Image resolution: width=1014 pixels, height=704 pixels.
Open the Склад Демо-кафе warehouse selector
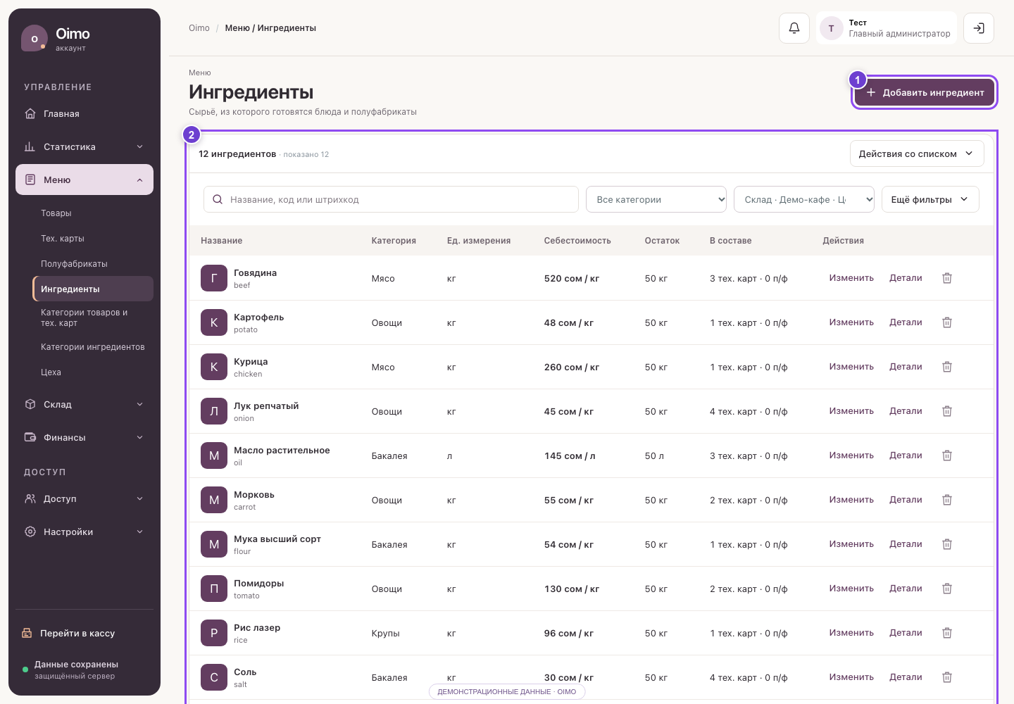coord(804,199)
